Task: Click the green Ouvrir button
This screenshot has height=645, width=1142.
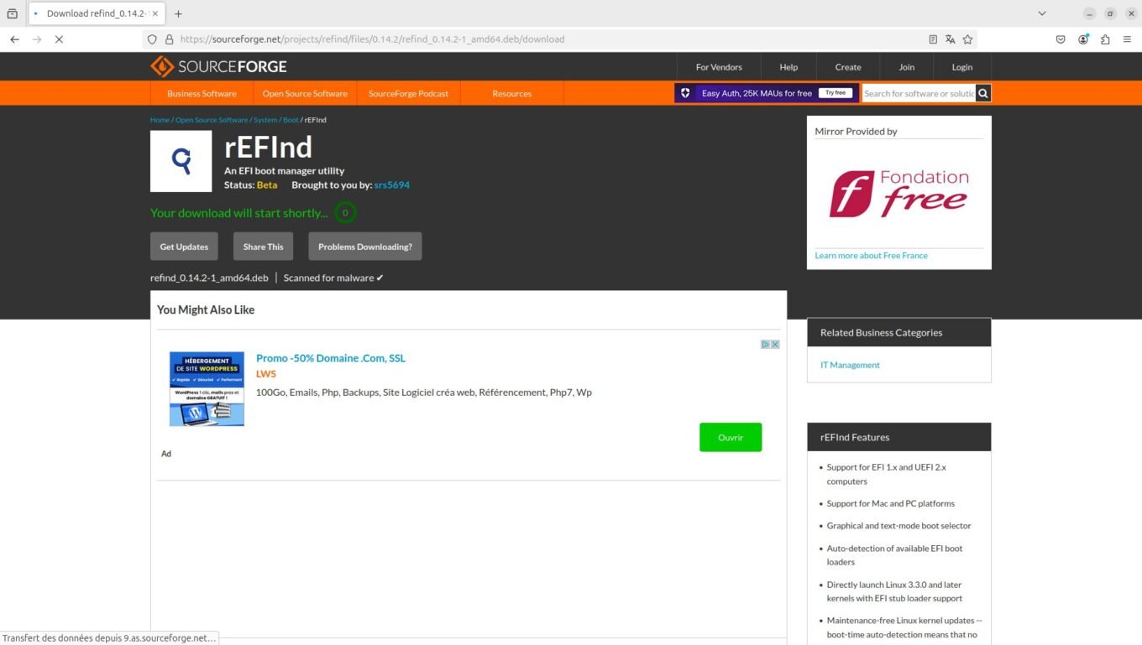Action: click(x=731, y=437)
